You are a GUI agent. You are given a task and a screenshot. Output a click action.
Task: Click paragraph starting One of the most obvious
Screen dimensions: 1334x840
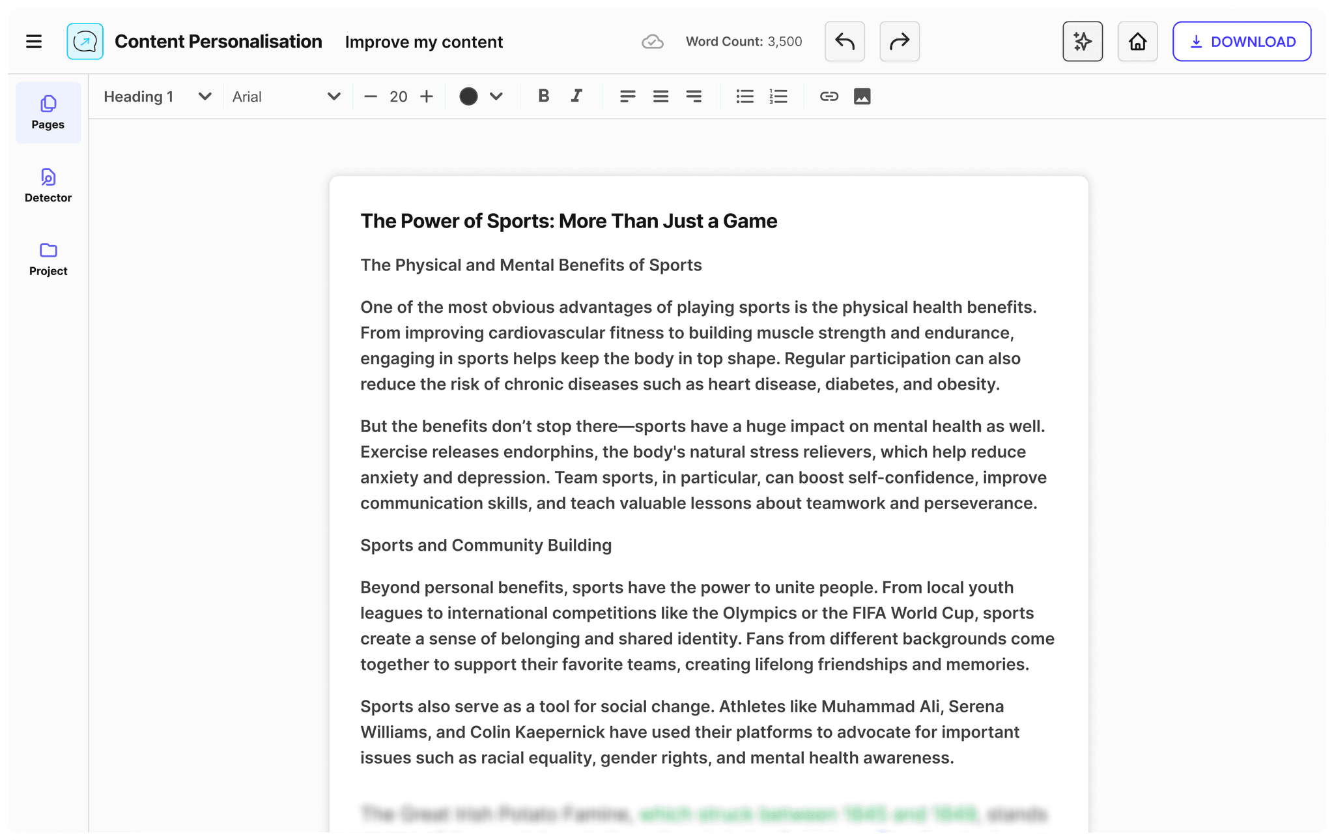tap(699, 345)
